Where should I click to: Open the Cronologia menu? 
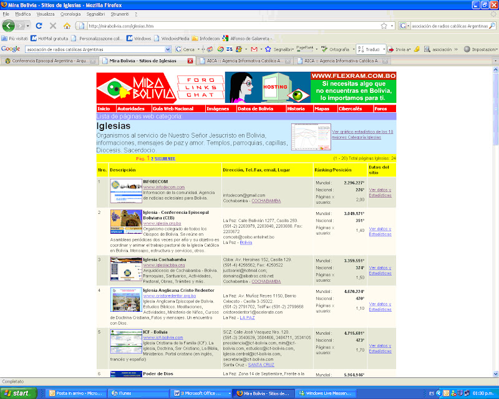(x=70, y=14)
